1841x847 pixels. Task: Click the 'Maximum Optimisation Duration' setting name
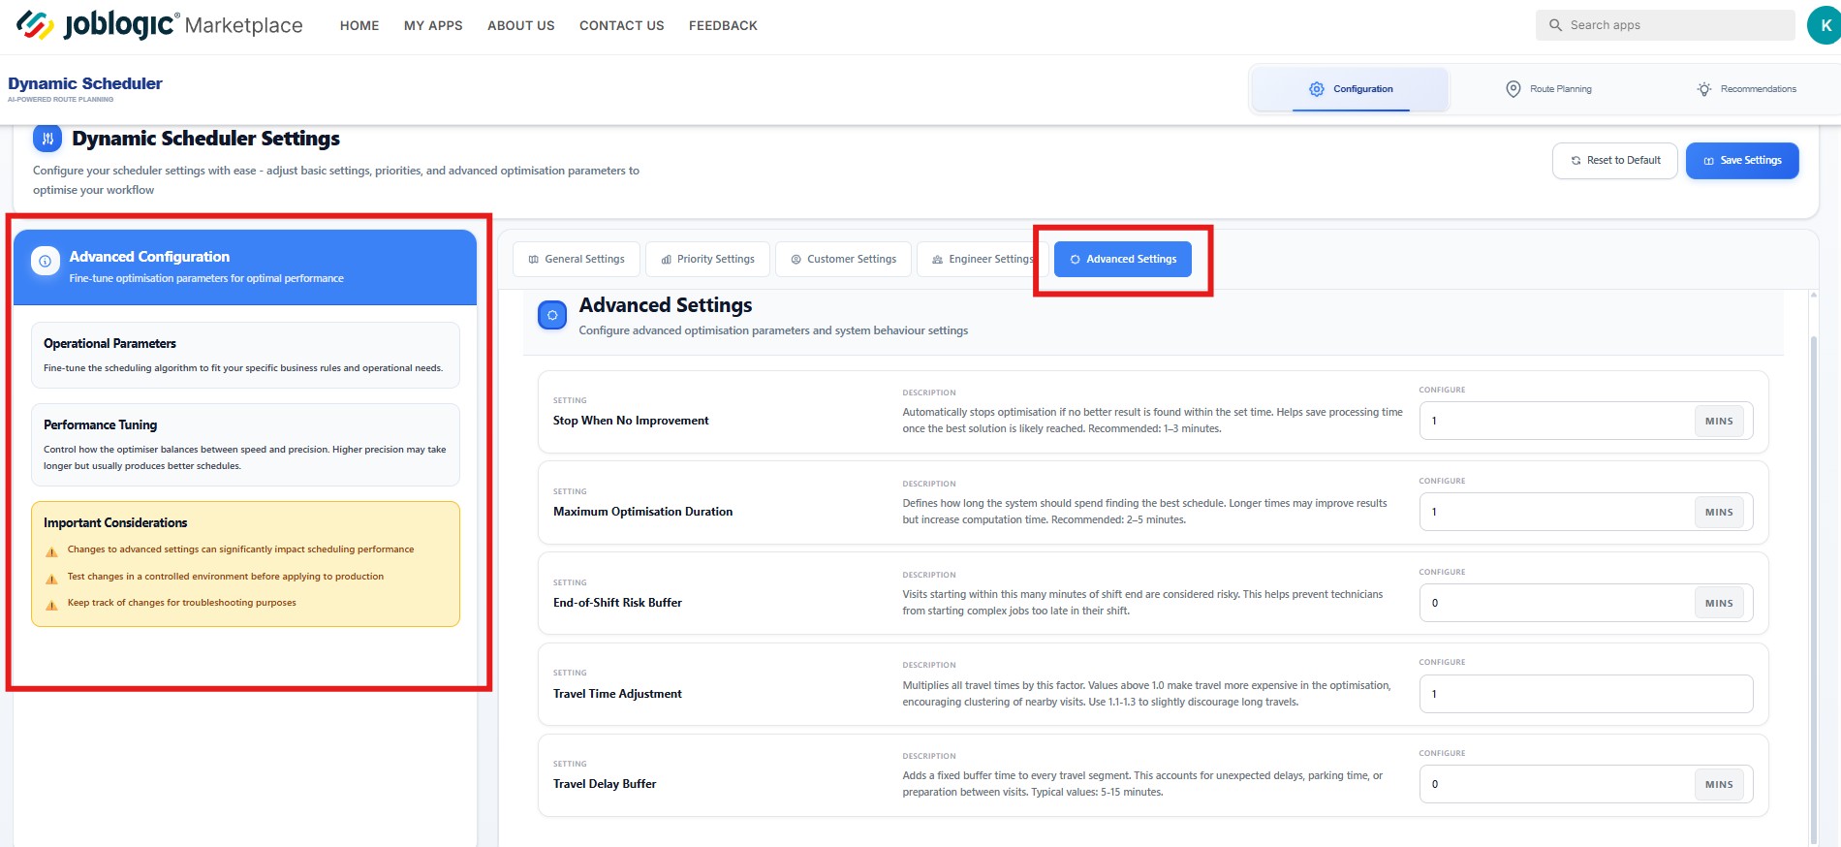(642, 512)
